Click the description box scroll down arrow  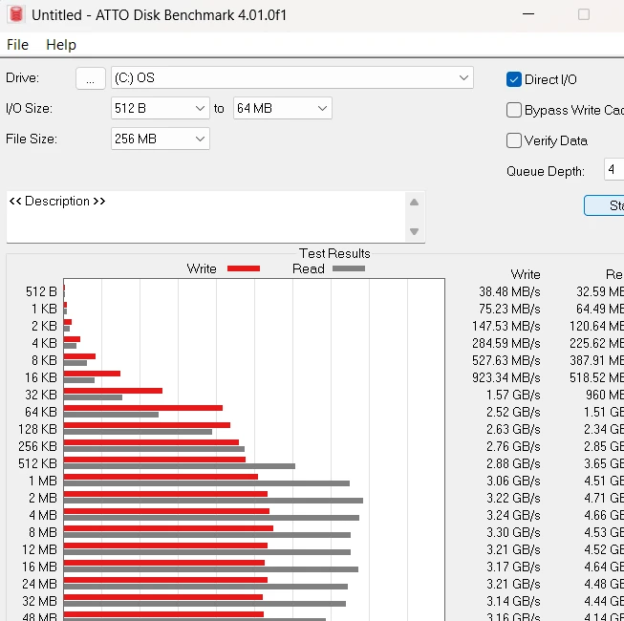click(414, 231)
